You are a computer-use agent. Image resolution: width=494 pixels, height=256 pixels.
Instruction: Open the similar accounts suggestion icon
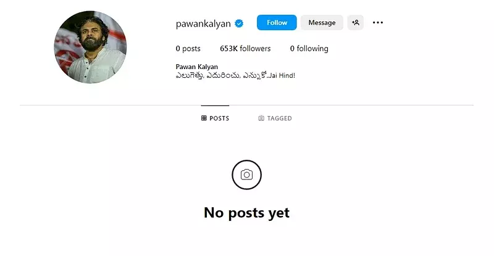(x=356, y=23)
